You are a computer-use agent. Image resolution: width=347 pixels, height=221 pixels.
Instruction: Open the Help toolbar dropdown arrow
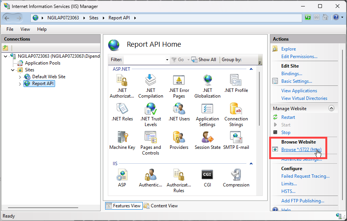pos(342,17)
